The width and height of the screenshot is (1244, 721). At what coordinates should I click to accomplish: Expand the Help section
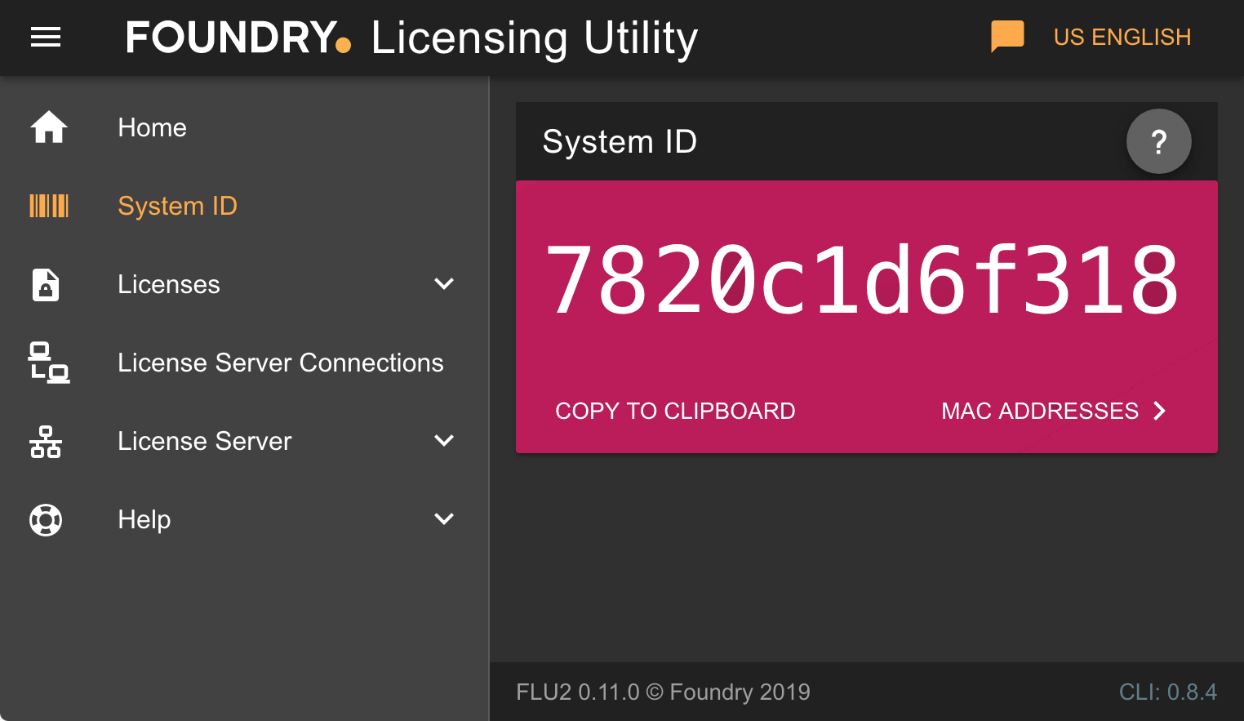pos(444,518)
